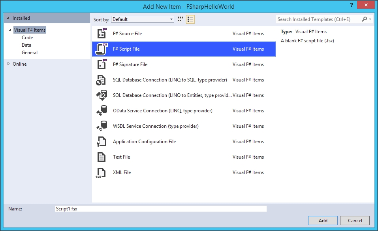
Task: Select SQL Database Connection (LINQ to Entities) label
Action: click(172, 95)
